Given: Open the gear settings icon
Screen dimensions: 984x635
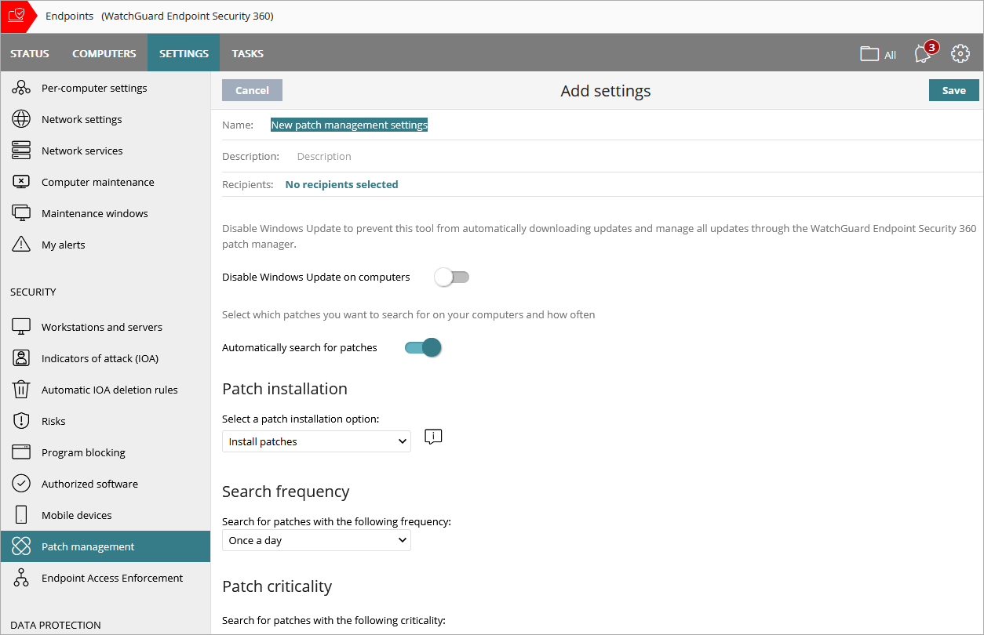Looking at the screenshot, I should [960, 53].
